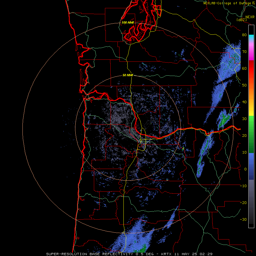
Task: Click the 11 MAY 25 02:29 timestamp
Action: tap(193, 254)
